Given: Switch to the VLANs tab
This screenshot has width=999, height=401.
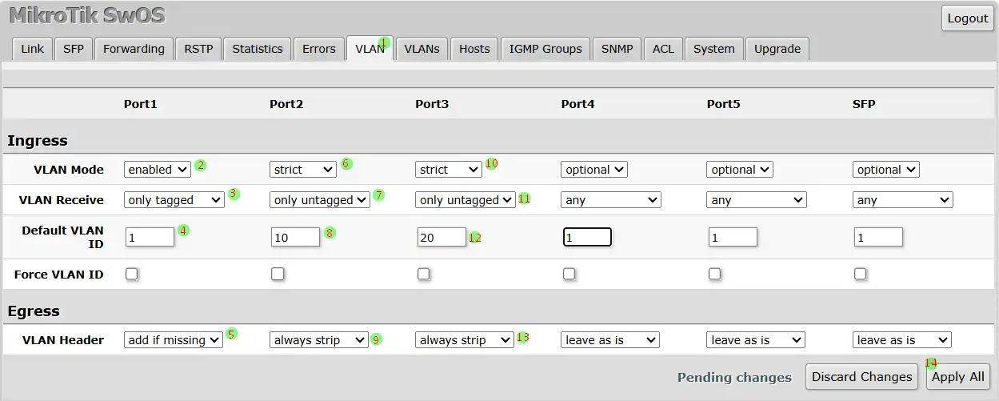Looking at the screenshot, I should pos(422,49).
